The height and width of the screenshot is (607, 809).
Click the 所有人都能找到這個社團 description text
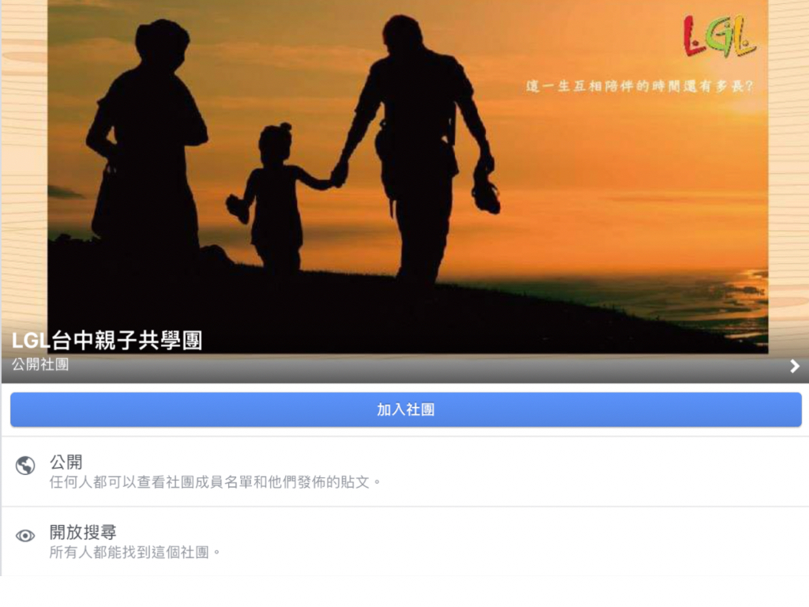(129, 552)
